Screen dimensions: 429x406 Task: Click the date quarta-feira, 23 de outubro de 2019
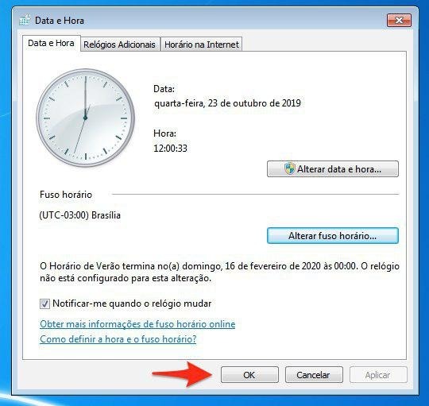coord(227,103)
